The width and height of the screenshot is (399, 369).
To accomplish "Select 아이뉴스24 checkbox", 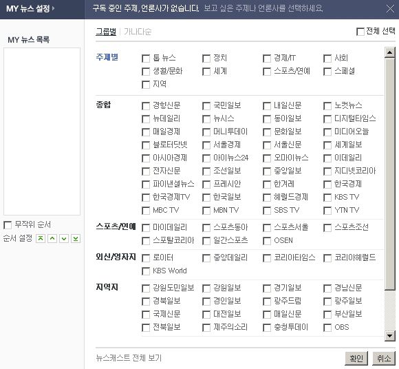I will [206, 158].
